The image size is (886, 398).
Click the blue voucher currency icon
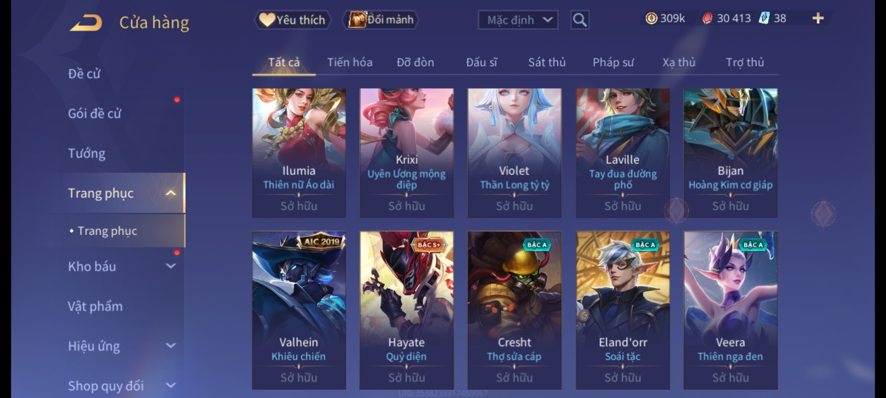coord(764,18)
